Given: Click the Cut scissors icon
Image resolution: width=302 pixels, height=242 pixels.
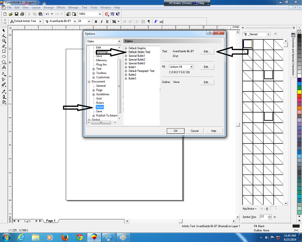Looking at the screenshot, I should click(29, 14).
